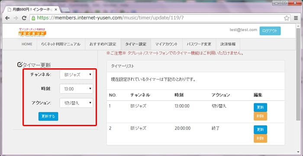Click the test@test.com account text
Viewport: 303px width, 156px height.
(243, 30)
